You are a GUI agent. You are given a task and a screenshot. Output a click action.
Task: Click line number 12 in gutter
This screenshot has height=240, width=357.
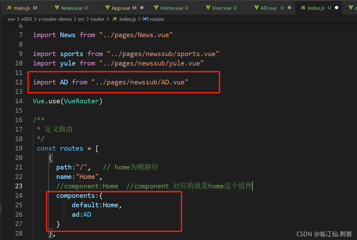click(x=19, y=82)
